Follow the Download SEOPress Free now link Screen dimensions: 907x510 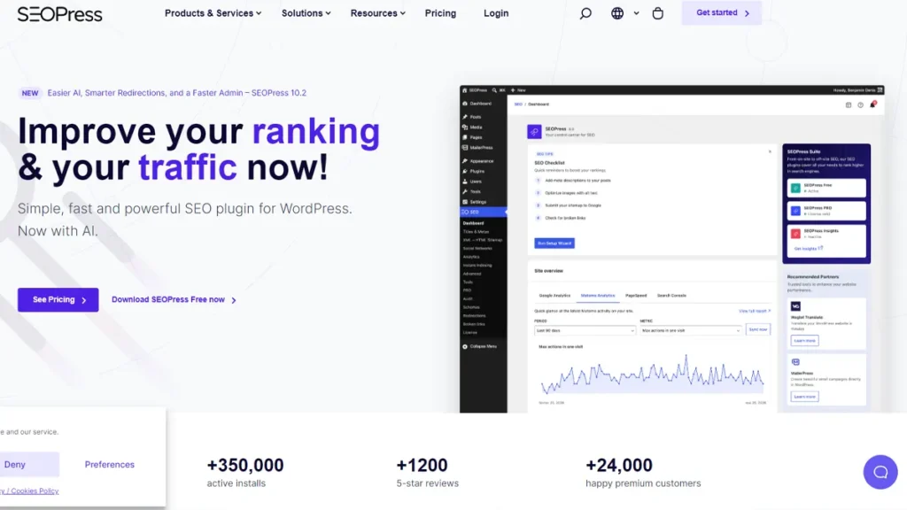point(174,299)
